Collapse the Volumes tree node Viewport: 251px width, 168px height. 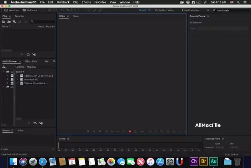3,72
